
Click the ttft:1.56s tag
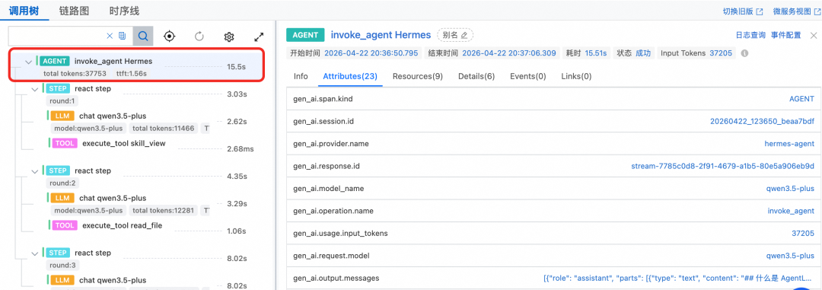click(131, 73)
